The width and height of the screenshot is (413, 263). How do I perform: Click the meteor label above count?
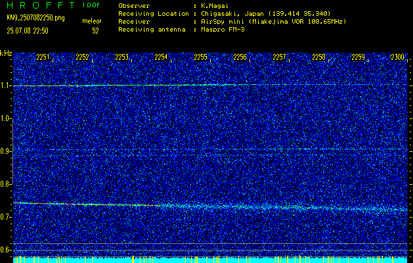[x=92, y=21]
